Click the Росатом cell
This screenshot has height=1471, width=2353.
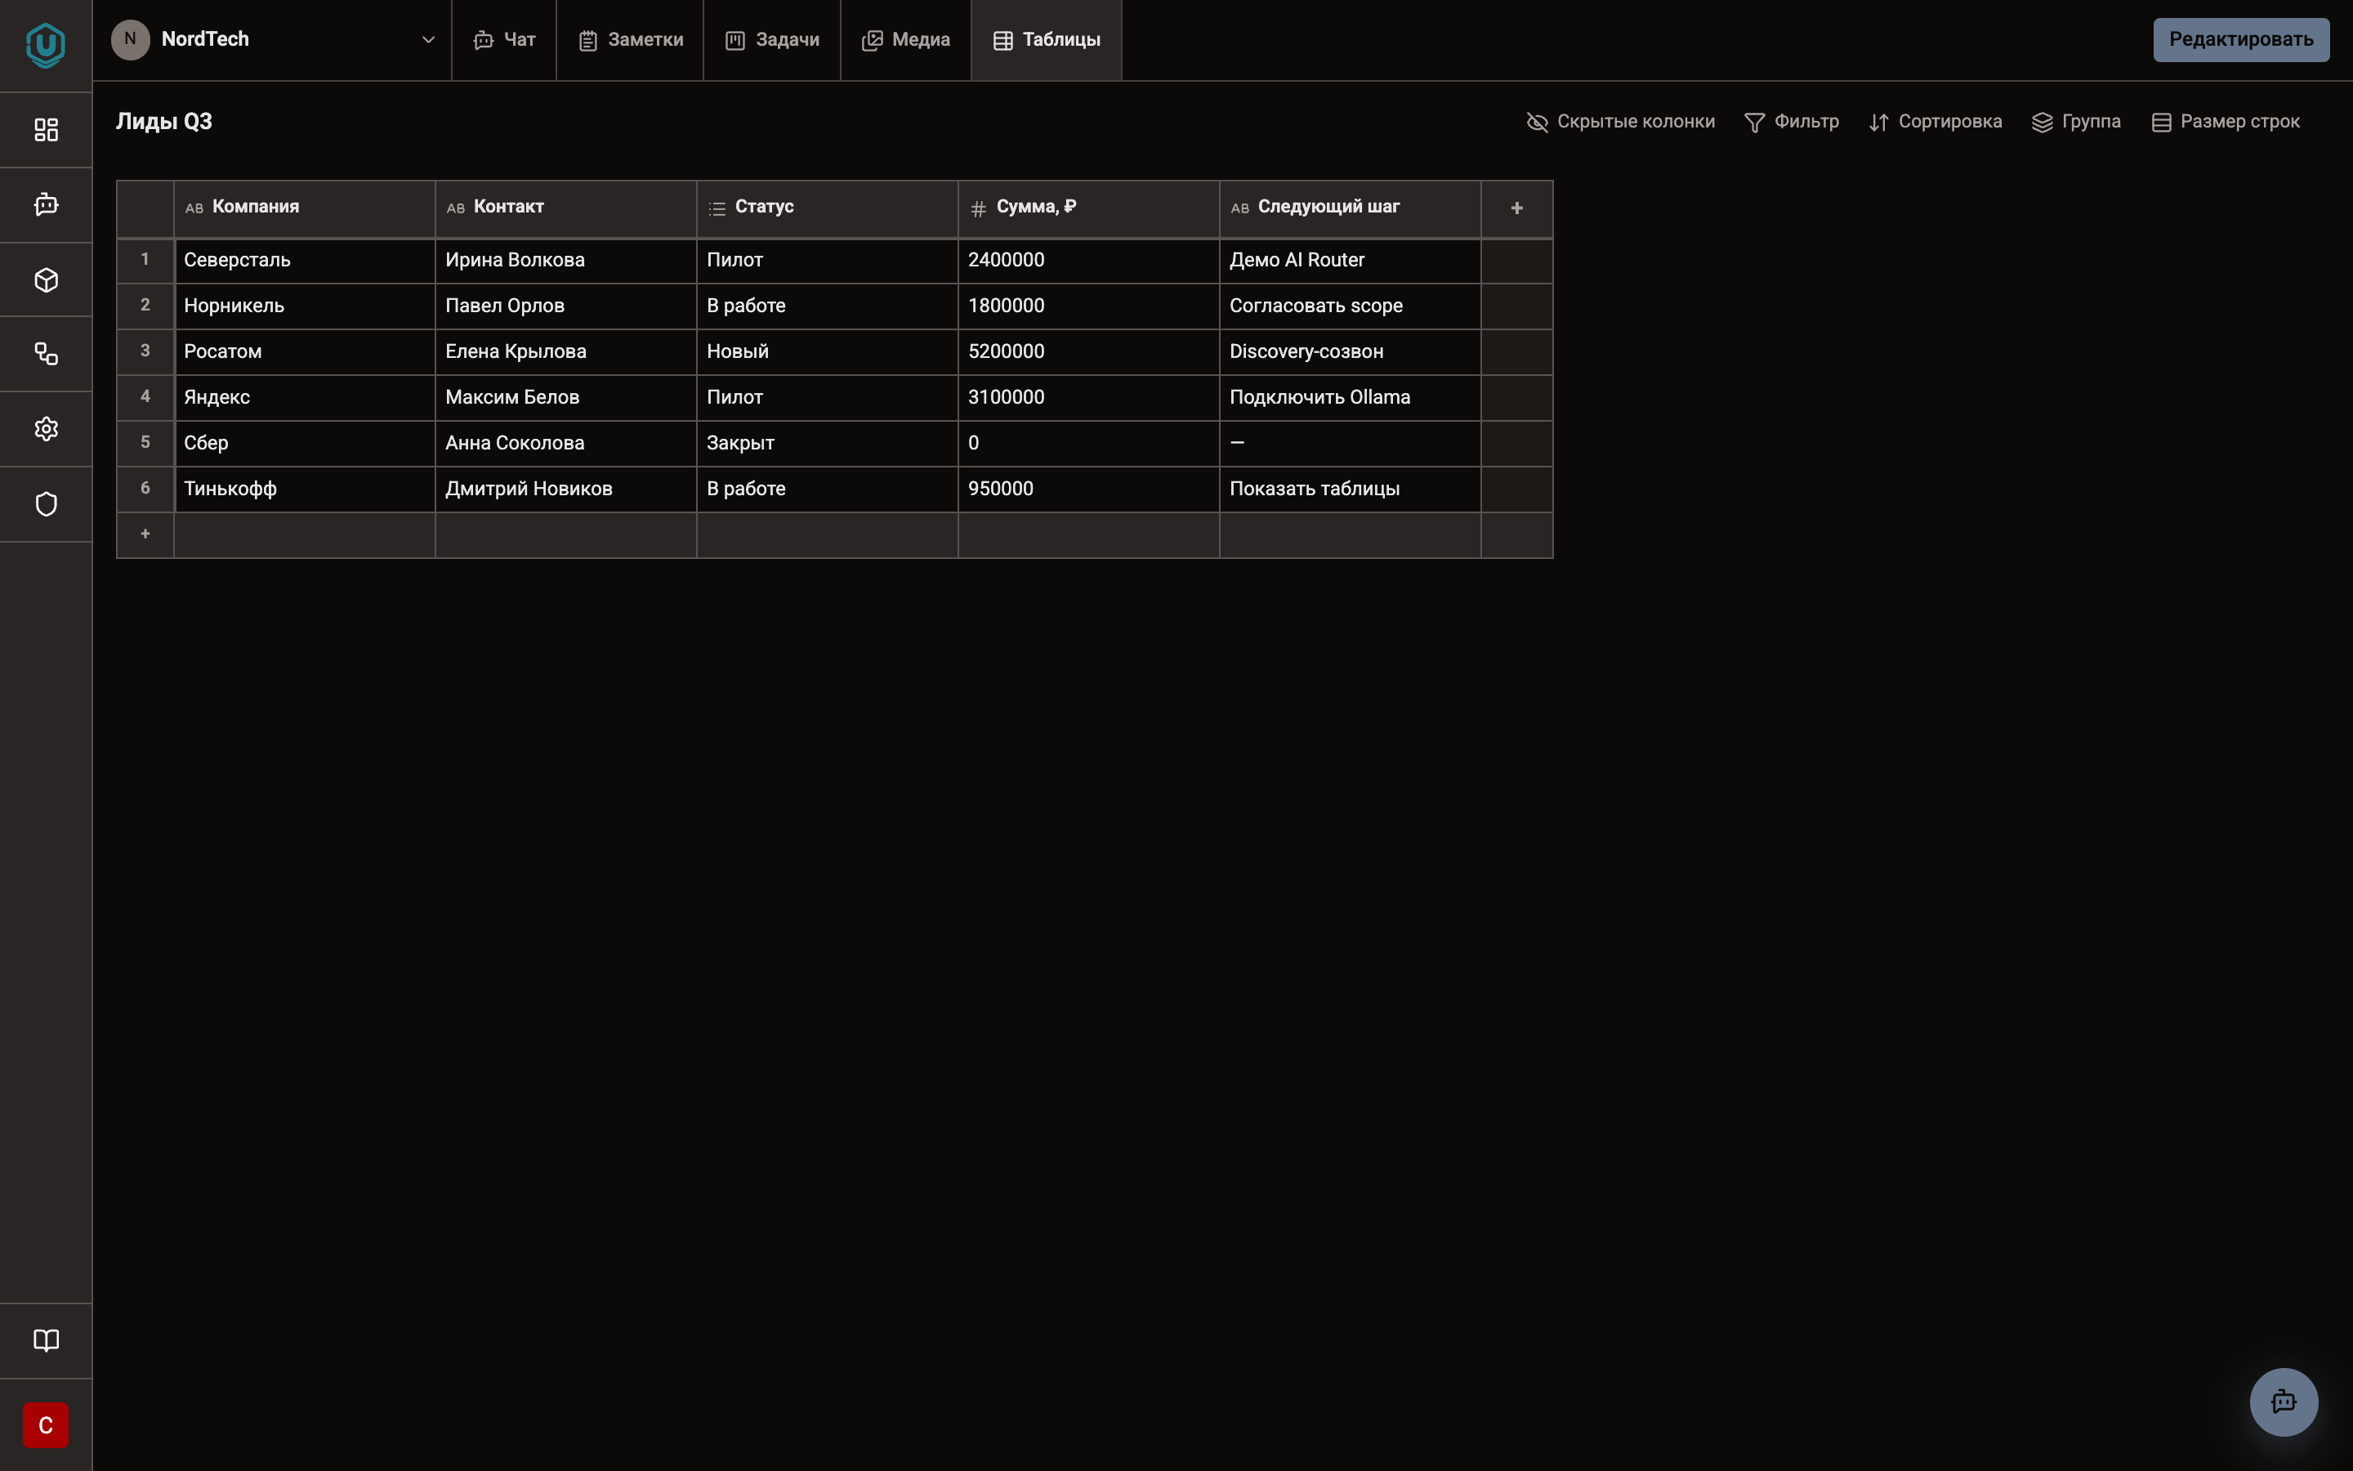coord(304,351)
